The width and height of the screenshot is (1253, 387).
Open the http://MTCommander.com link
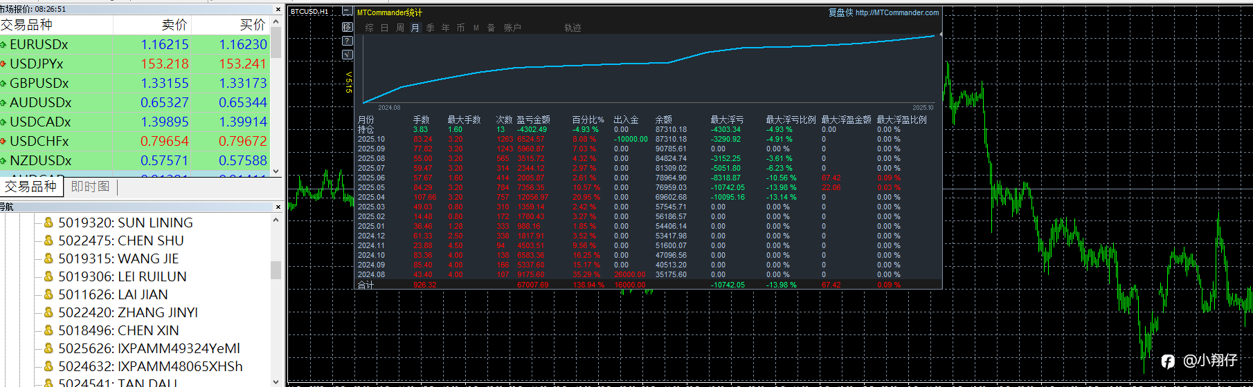[x=897, y=12]
